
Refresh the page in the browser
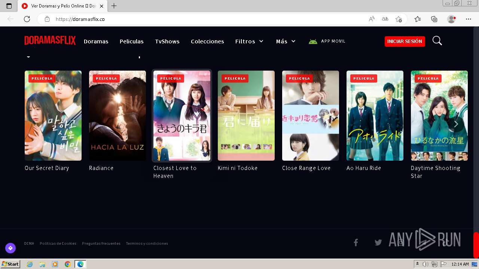pos(27,19)
